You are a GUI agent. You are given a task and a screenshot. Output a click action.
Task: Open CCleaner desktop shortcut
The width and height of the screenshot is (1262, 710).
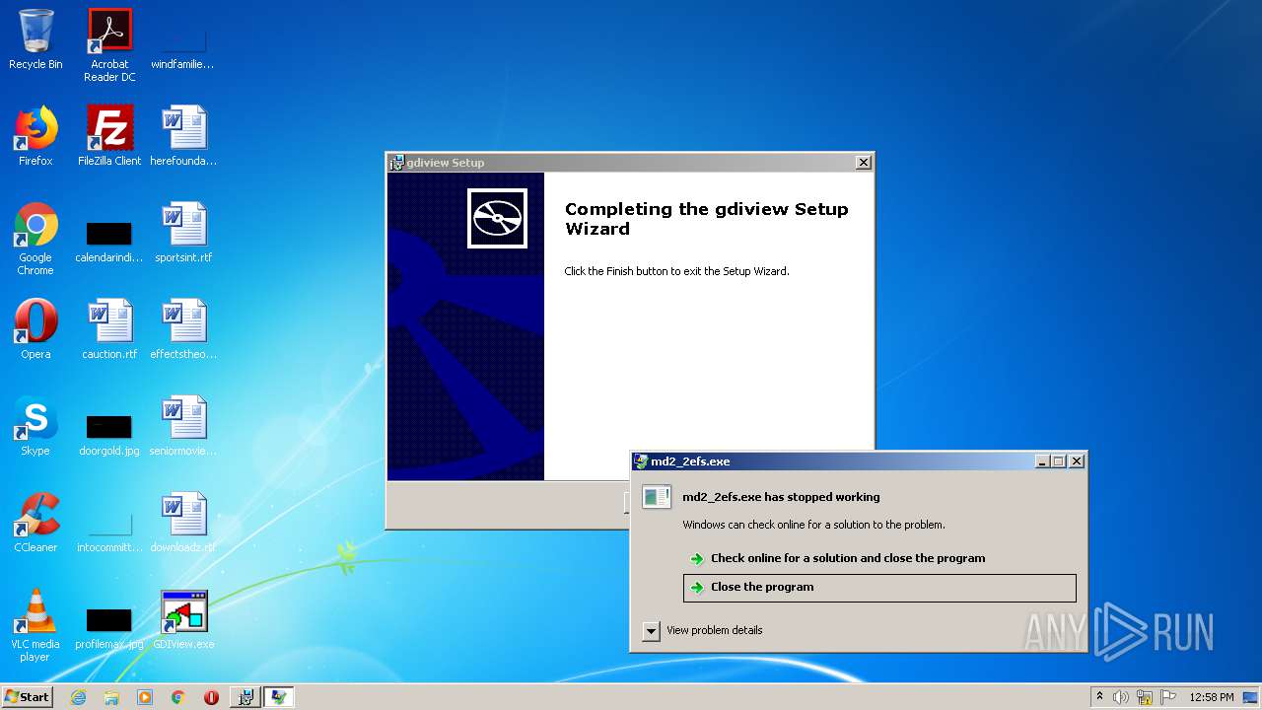coord(35,523)
